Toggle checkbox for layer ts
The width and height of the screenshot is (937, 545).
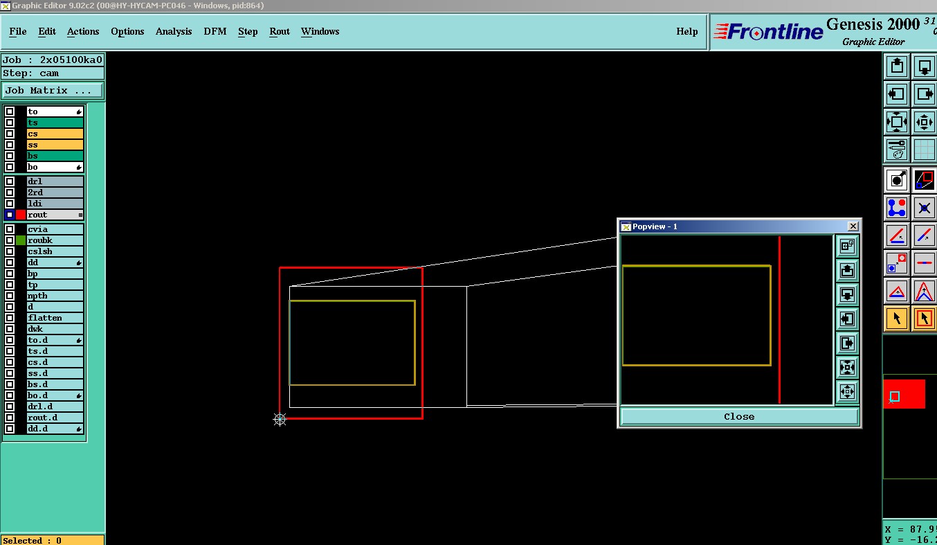(x=10, y=123)
